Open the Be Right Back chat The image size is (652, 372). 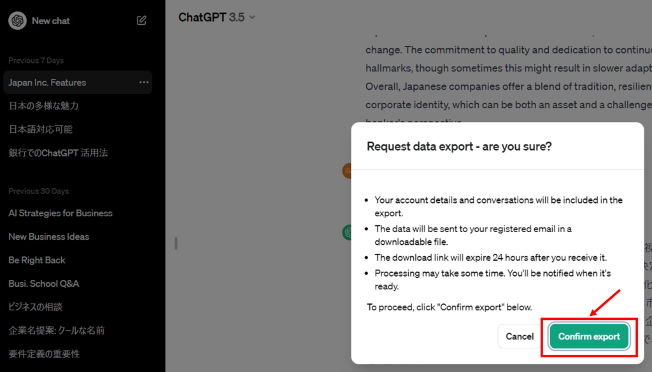36,260
